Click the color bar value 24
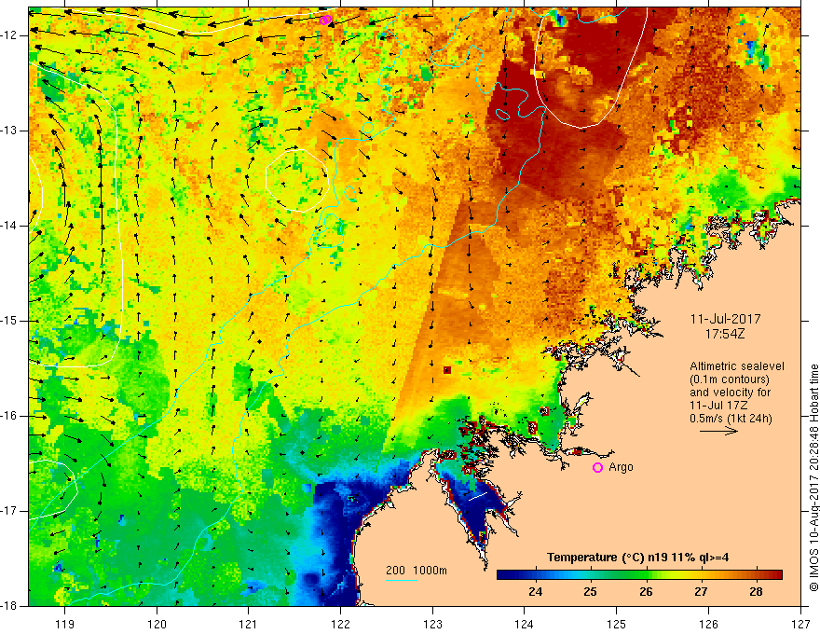Image resolution: width=820 pixels, height=634 pixels. [x=535, y=592]
